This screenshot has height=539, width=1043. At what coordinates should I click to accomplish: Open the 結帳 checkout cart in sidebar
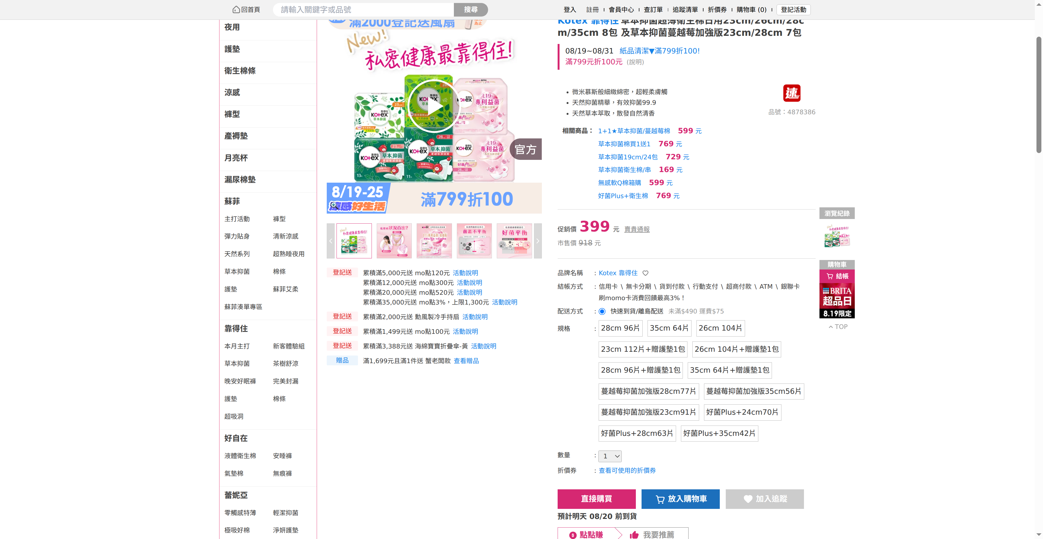(x=837, y=276)
